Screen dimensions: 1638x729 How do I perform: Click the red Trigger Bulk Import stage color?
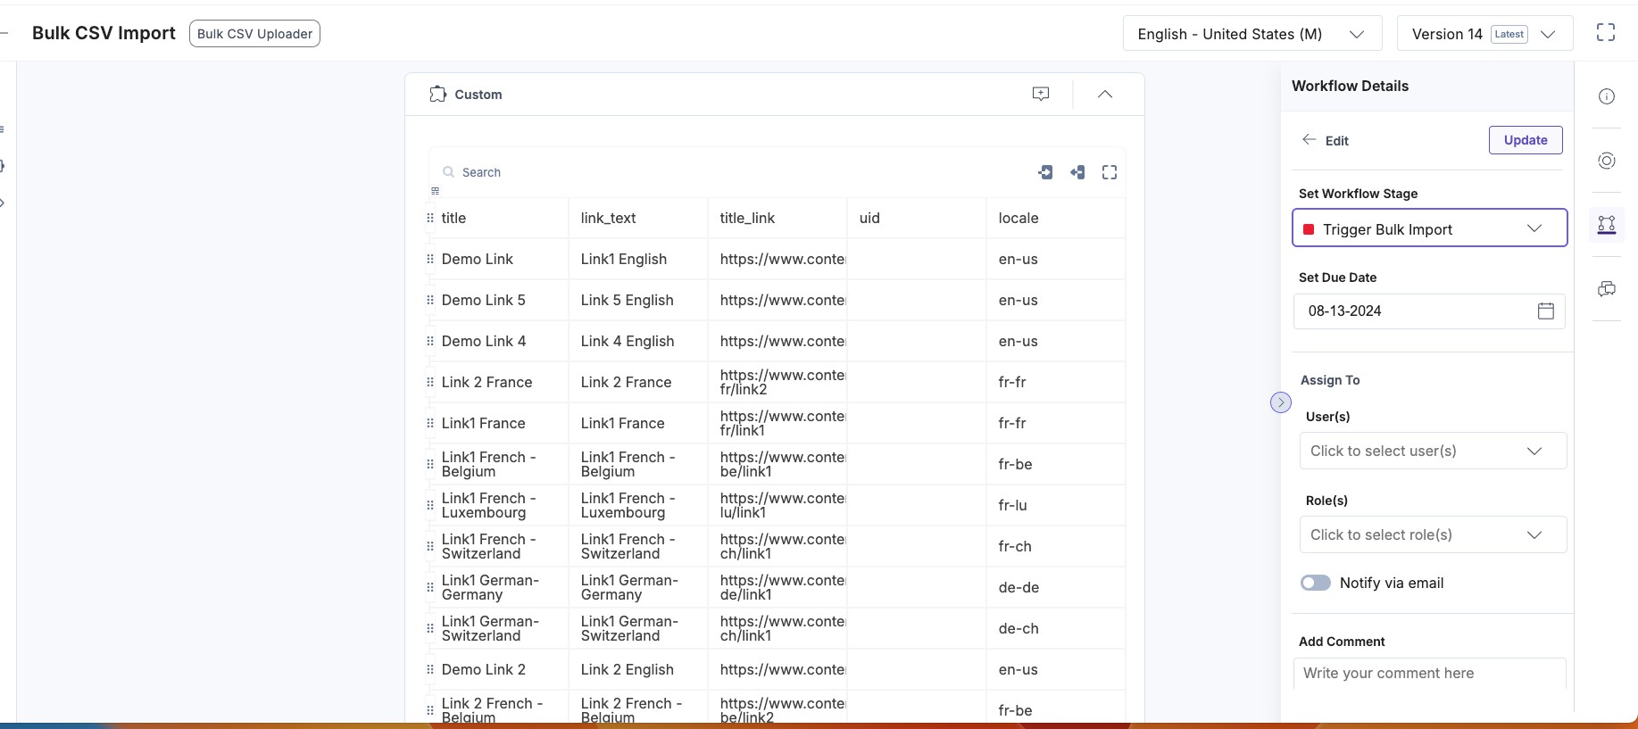pos(1309,229)
